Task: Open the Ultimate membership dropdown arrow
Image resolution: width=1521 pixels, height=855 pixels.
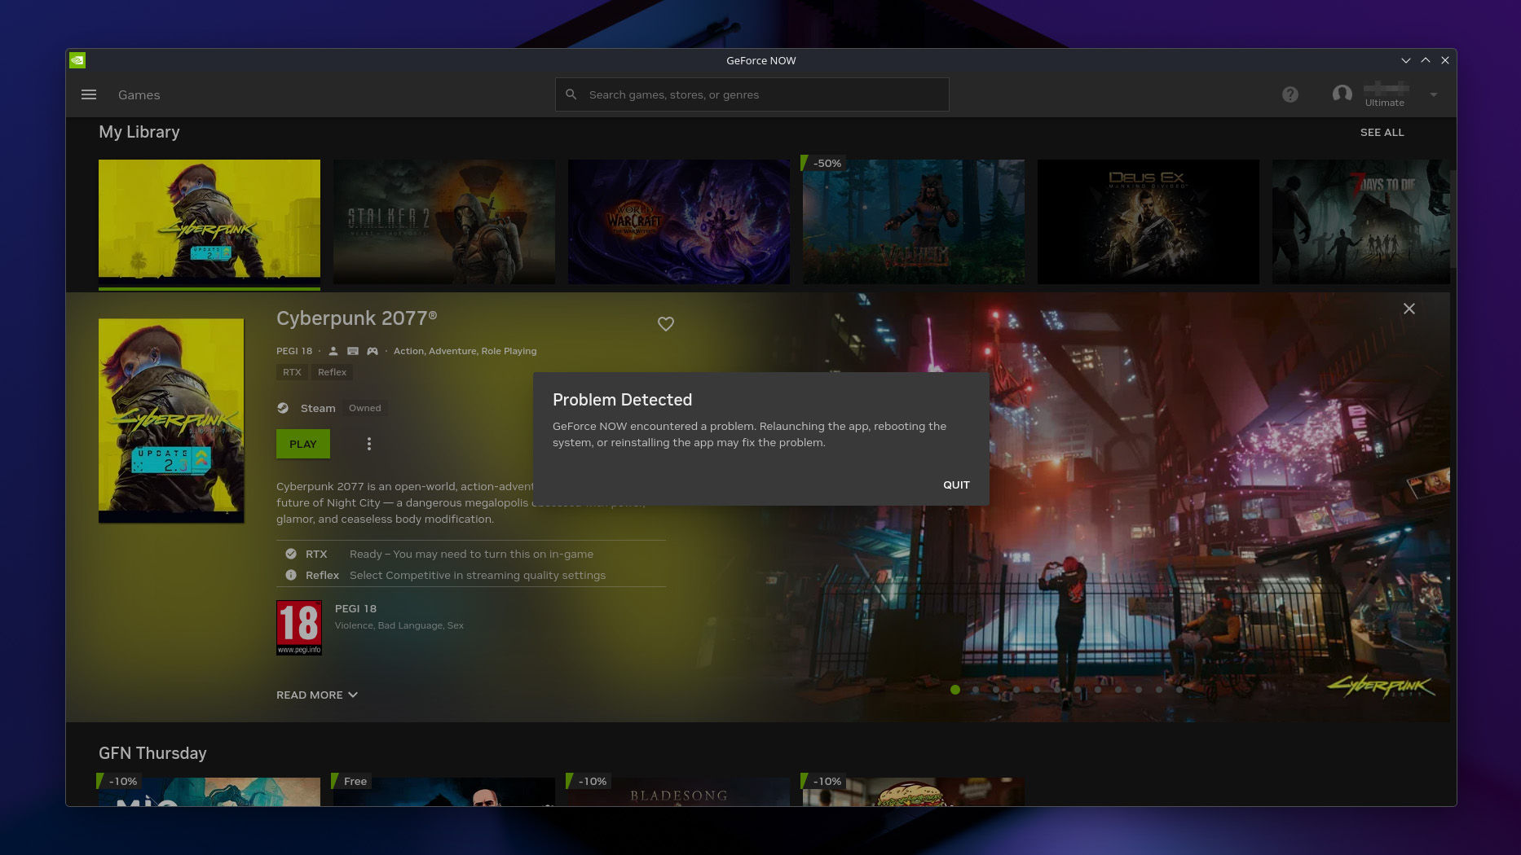Action: point(1433,94)
